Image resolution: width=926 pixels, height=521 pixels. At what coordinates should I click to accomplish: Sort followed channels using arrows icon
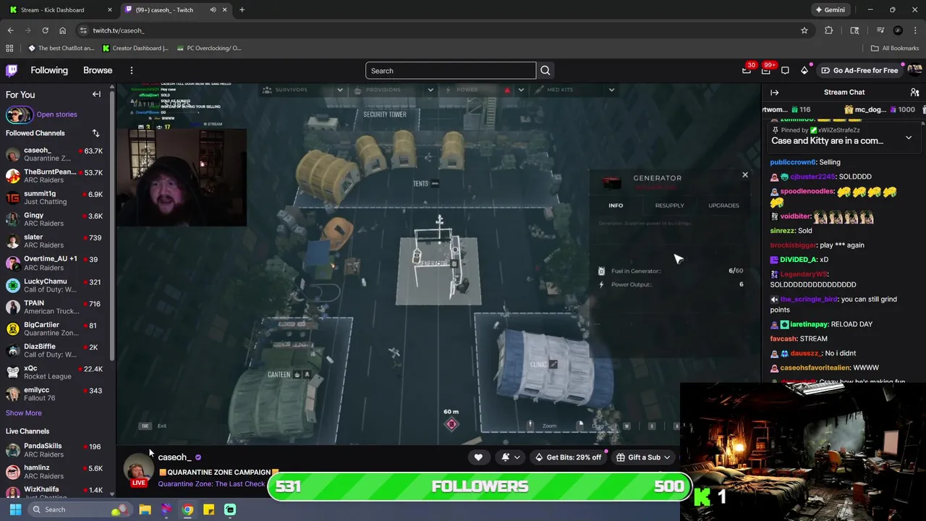pos(95,133)
